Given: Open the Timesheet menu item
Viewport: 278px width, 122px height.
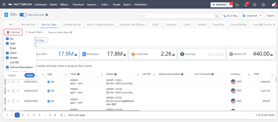Looking at the screenshot, I should (x=78, y=5).
